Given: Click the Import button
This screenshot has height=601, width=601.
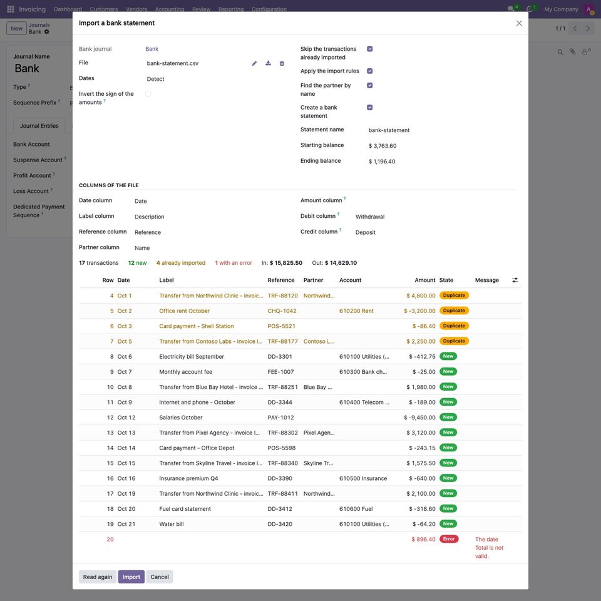Looking at the screenshot, I should [131, 577].
